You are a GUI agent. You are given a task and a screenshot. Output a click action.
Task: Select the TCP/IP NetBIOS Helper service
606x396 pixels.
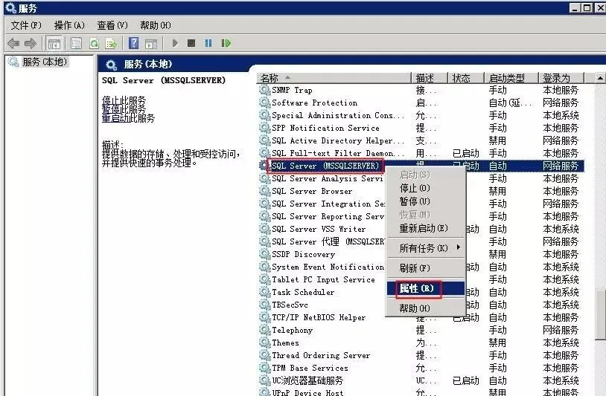point(319,317)
